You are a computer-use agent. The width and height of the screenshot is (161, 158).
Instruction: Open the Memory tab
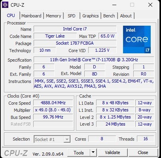tap(53, 16)
